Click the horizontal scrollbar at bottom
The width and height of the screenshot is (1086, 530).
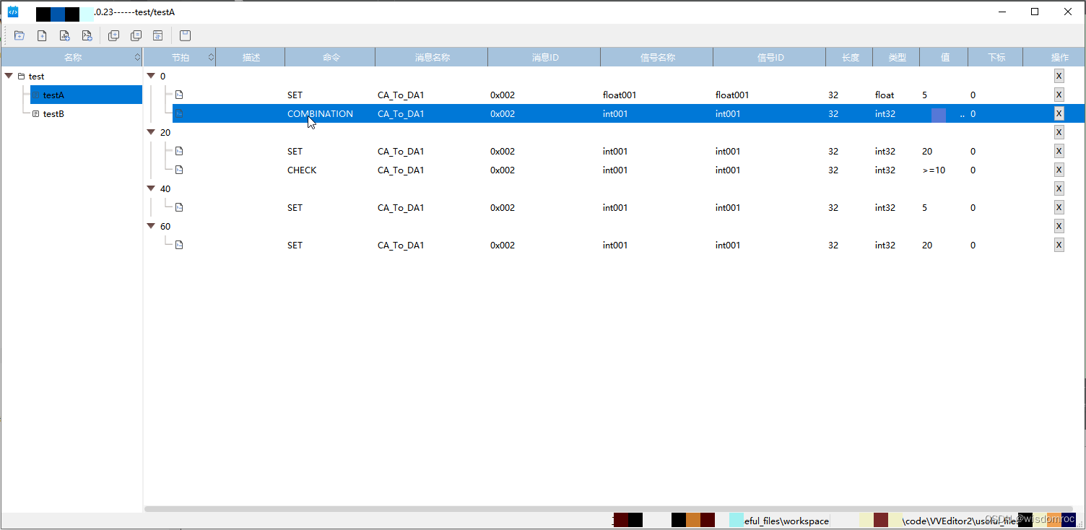point(609,509)
